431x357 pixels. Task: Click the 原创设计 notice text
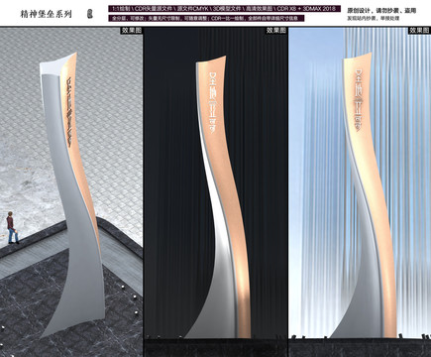pyautogui.click(x=381, y=11)
